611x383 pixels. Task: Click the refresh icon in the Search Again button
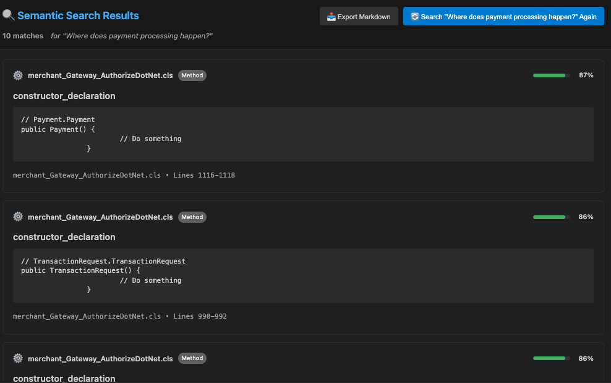click(414, 17)
